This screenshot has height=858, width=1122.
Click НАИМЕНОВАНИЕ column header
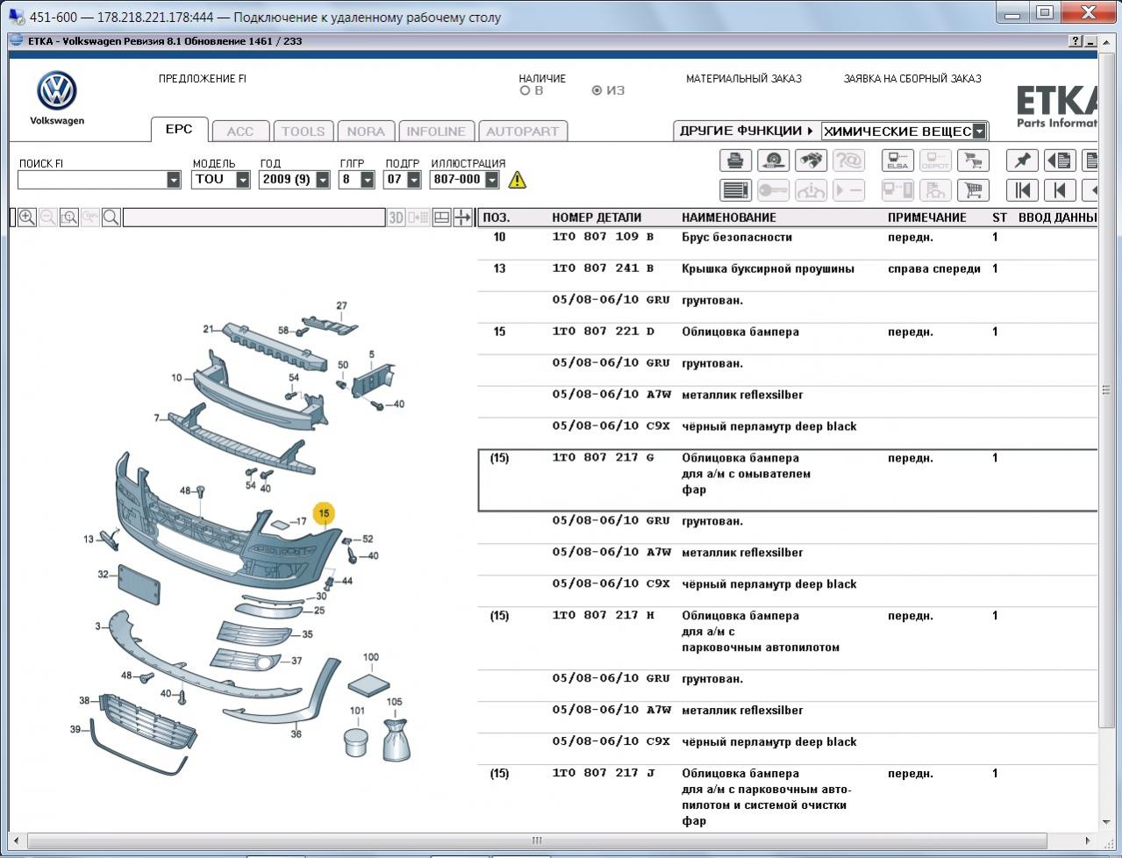pyautogui.click(x=729, y=218)
